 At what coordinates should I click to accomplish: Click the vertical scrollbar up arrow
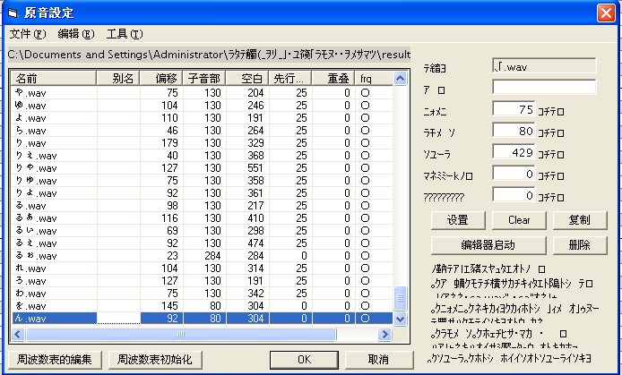pos(400,79)
